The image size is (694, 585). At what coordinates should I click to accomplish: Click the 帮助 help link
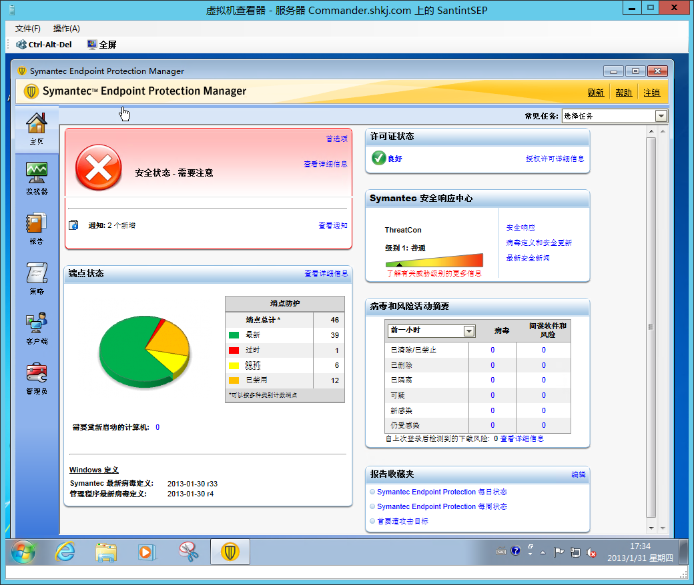point(624,93)
